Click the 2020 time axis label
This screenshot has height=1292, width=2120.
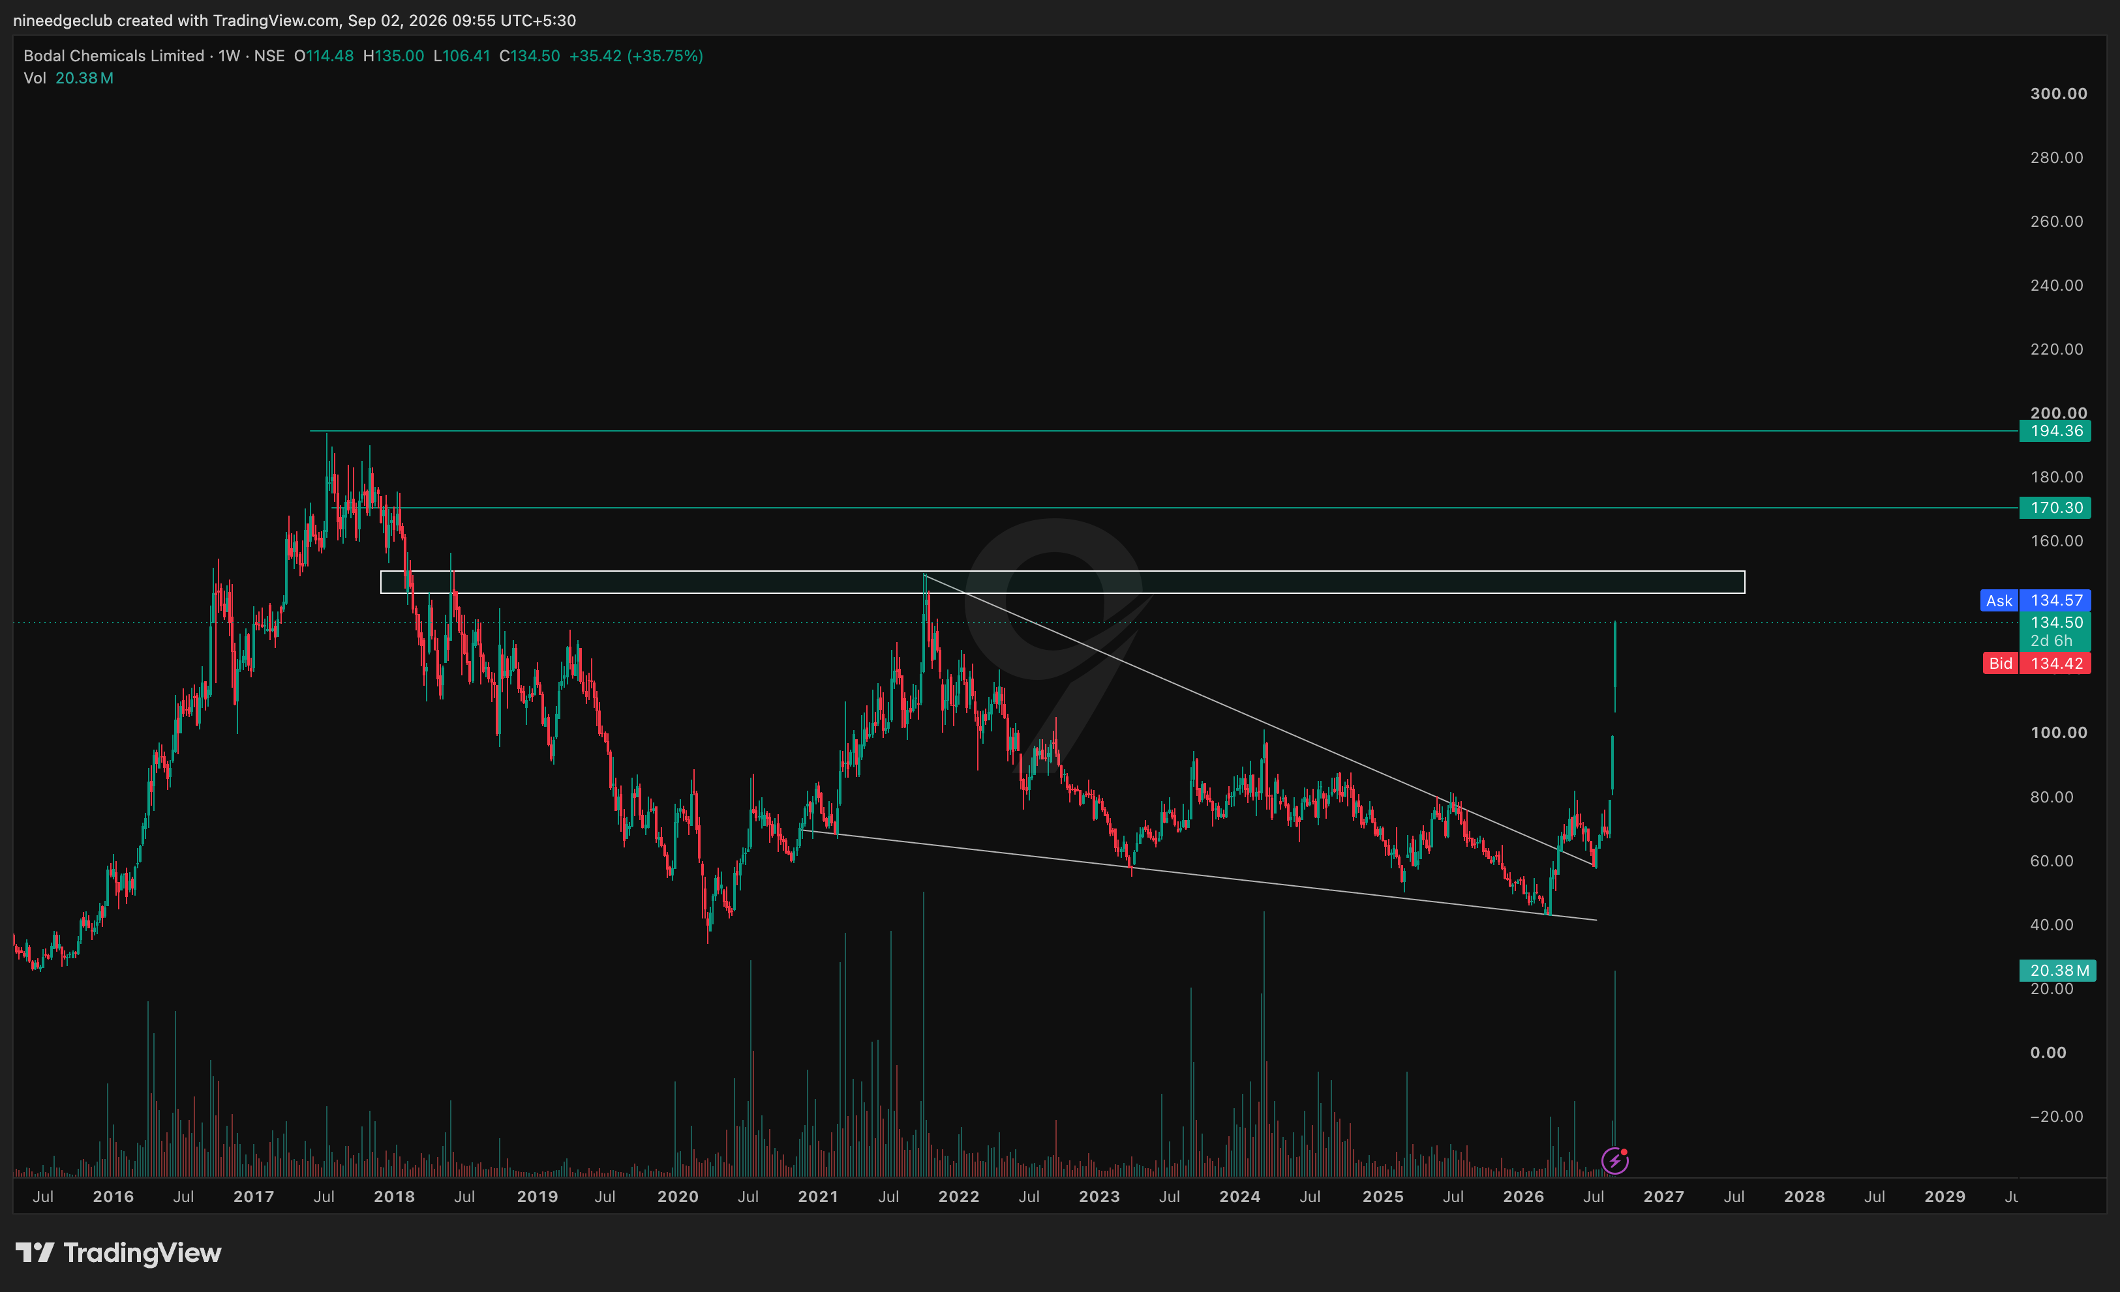pos(678,1197)
